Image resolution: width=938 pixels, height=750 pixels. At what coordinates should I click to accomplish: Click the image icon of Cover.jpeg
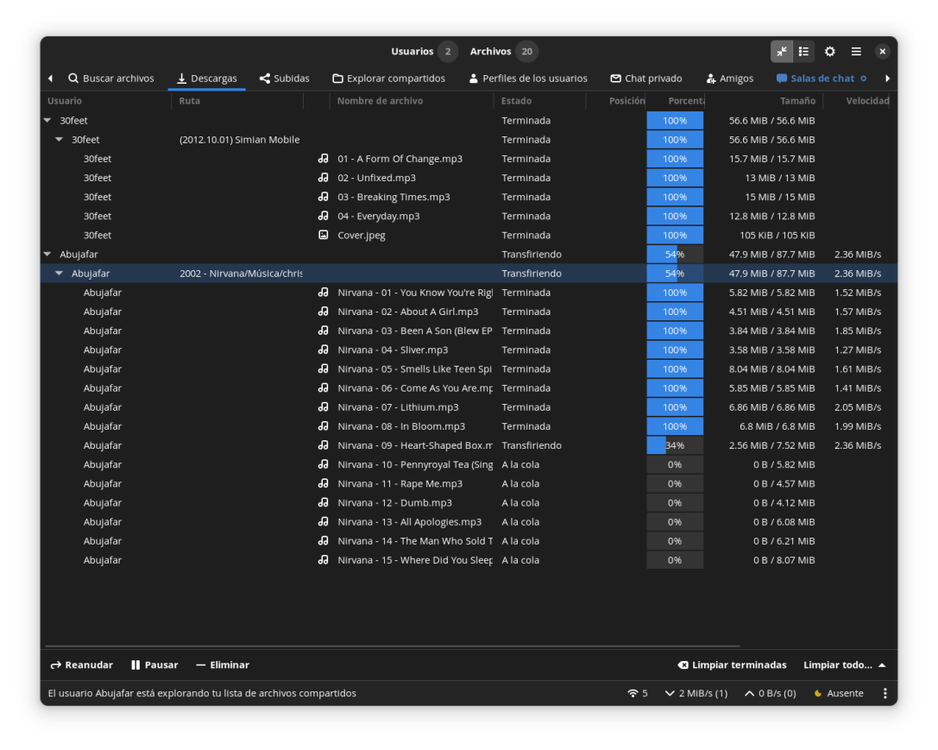point(323,235)
